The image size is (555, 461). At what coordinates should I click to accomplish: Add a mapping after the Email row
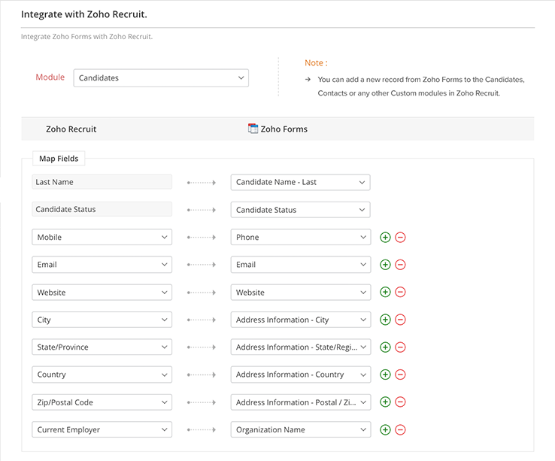coord(385,265)
